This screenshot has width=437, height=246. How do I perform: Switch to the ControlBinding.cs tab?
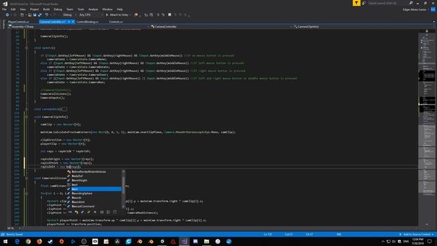(87, 22)
